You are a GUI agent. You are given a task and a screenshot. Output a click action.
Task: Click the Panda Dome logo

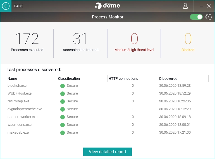[x=107, y=6]
